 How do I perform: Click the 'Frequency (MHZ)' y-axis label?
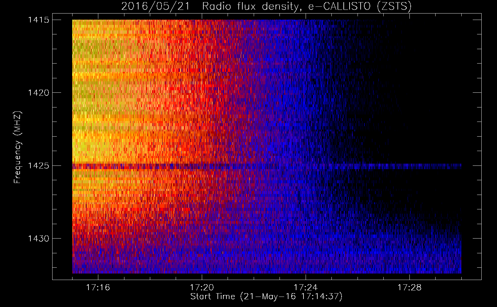[18, 147]
